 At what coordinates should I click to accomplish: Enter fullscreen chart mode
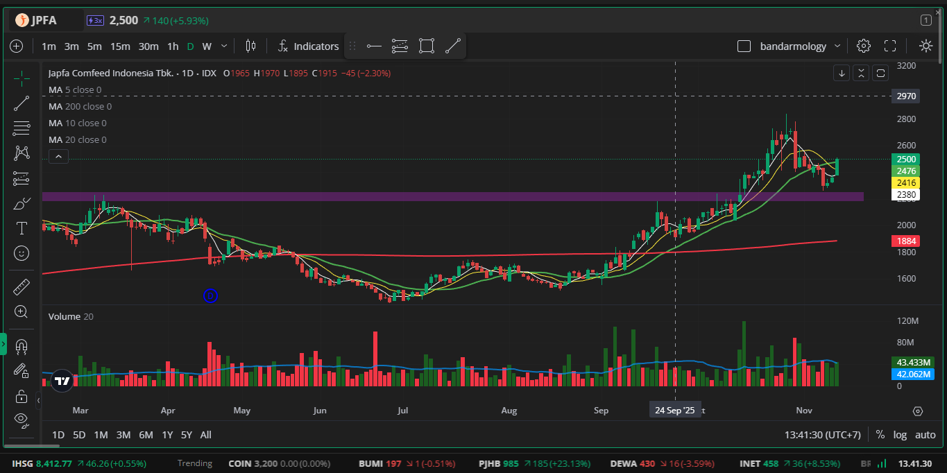point(890,46)
